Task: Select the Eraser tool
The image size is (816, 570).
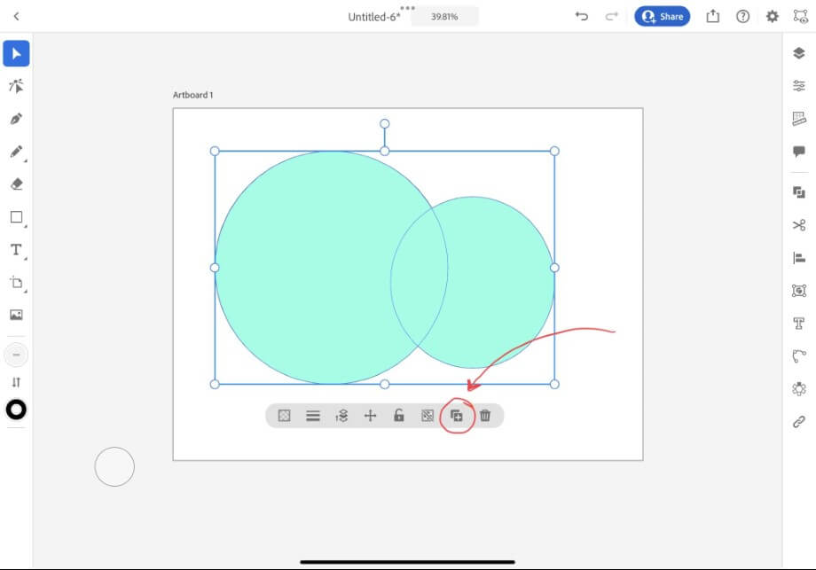Action: tap(16, 184)
